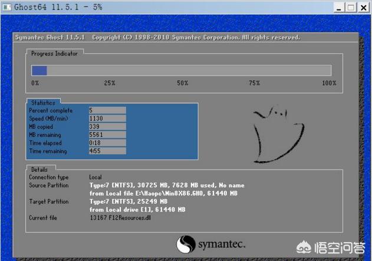This screenshot has height=261, width=372.
Task: Click the Statistics group label
Action: click(43, 103)
